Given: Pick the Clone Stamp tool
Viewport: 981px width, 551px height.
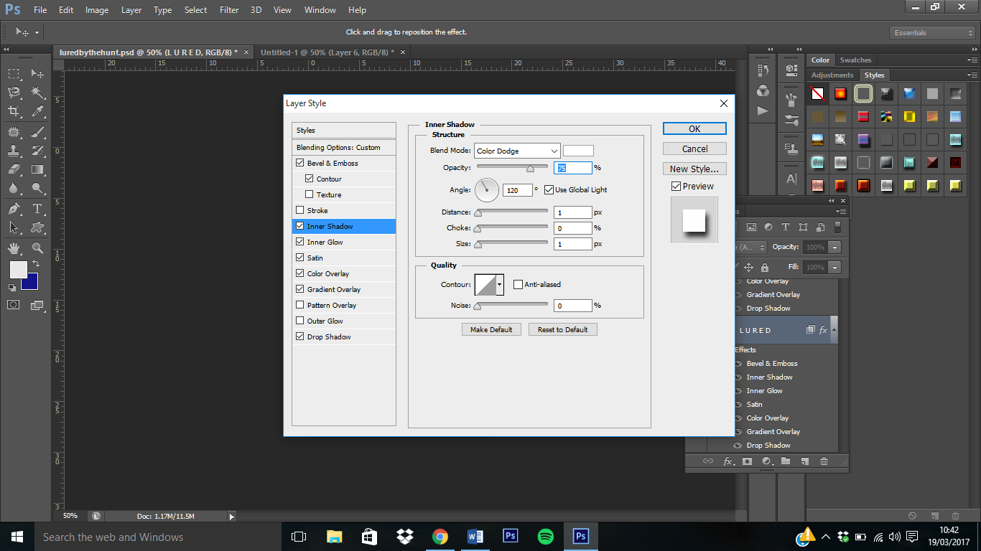Looking at the screenshot, I should point(14,151).
